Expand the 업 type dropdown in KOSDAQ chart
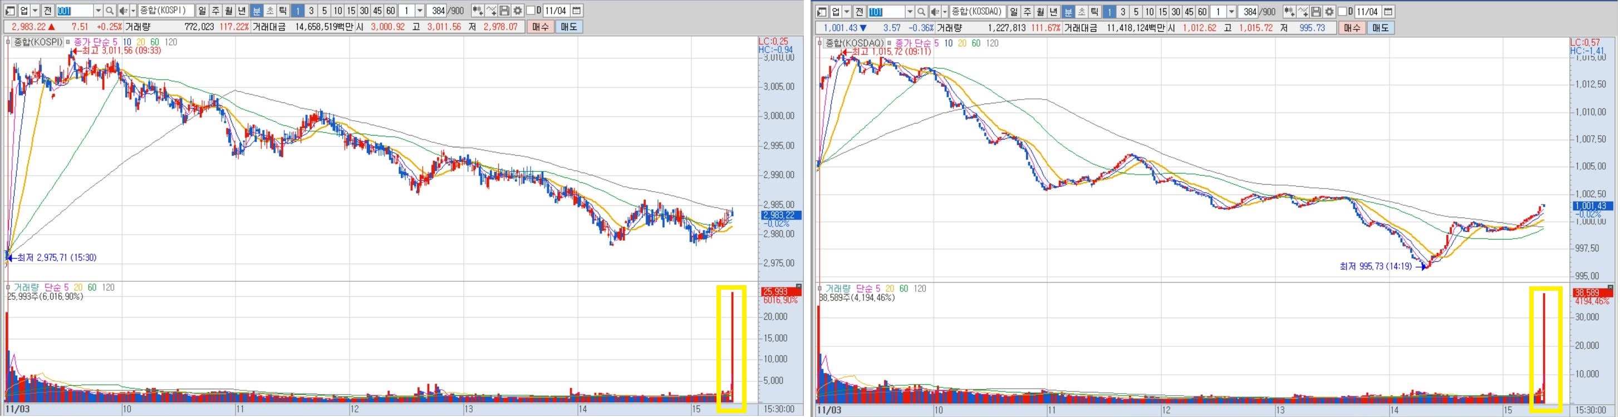Image resolution: width=1620 pixels, height=417 pixels. (x=847, y=11)
